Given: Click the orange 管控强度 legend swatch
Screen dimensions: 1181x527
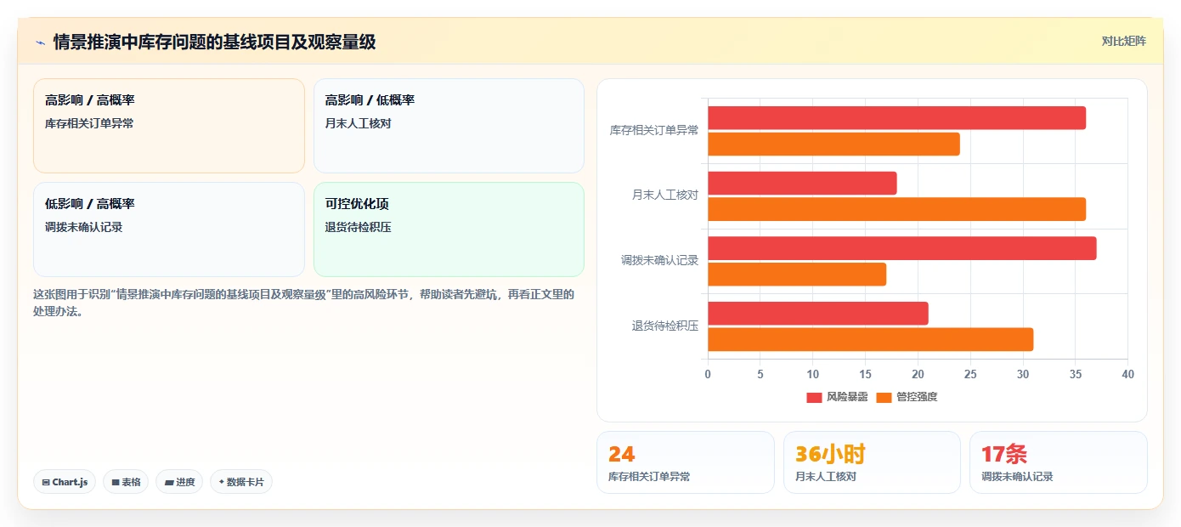Looking at the screenshot, I should pyautogui.click(x=884, y=398).
